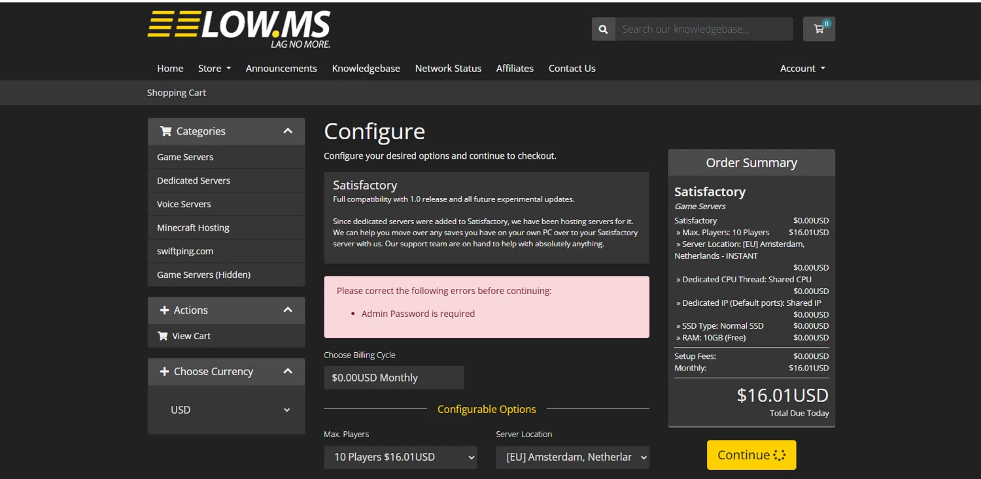Select Game Servers category
This screenshot has width=981, height=479.
(226, 157)
